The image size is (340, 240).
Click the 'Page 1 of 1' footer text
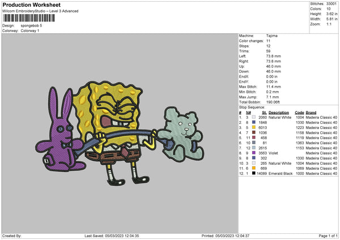tap(328, 235)
